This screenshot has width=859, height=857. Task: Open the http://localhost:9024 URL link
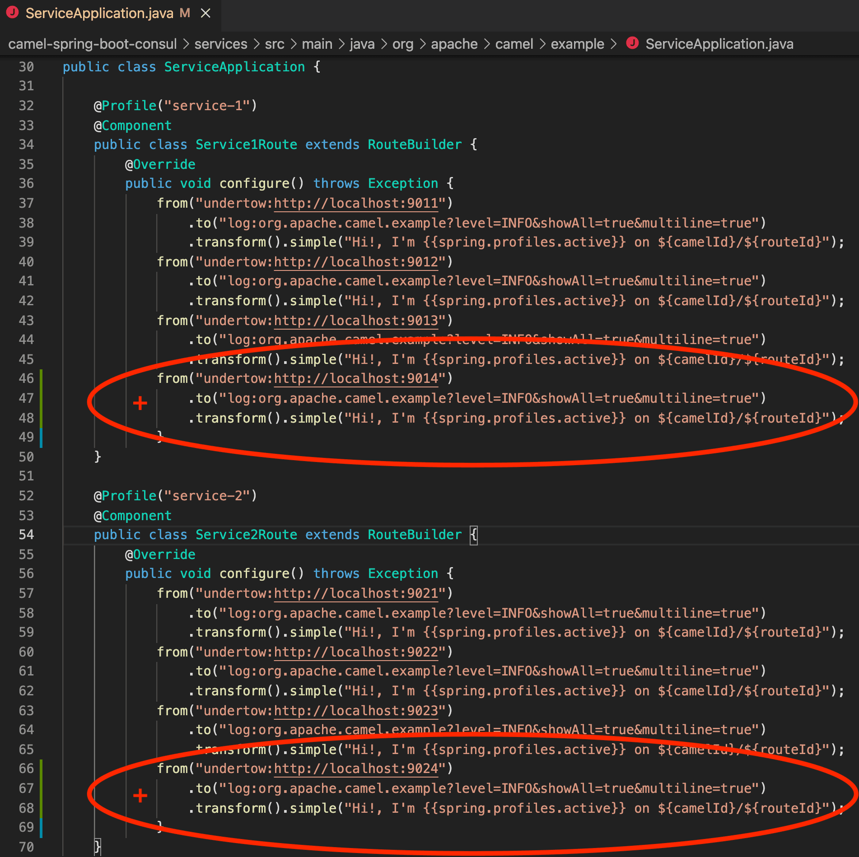pyautogui.click(x=356, y=769)
